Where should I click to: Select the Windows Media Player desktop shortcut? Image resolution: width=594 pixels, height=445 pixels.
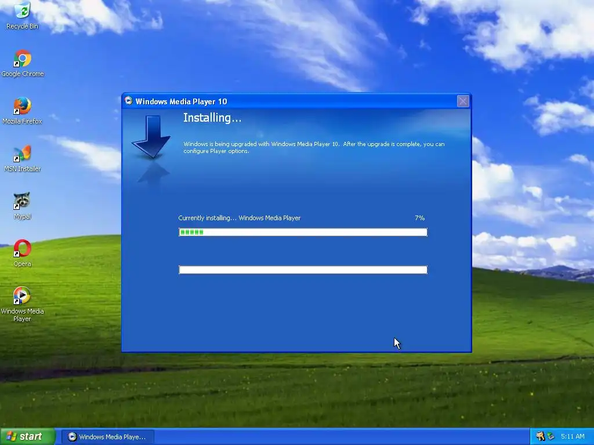point(23,304)
